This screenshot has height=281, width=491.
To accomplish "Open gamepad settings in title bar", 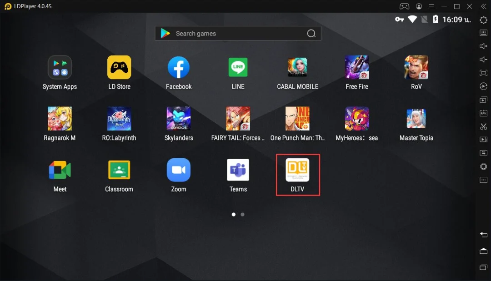I will point(404,6).
